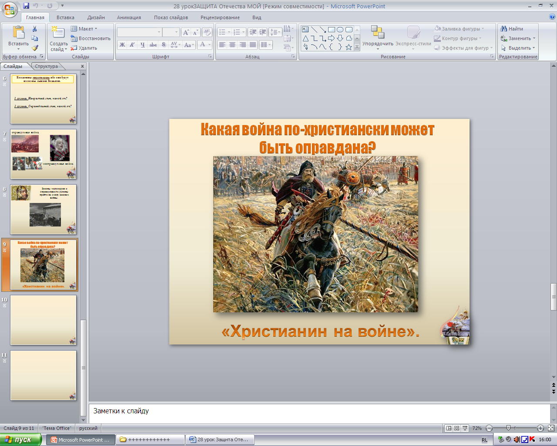This screenshot has height=446, width=557.
Task: Toggle bold Ж formatting
Action: 122,44
